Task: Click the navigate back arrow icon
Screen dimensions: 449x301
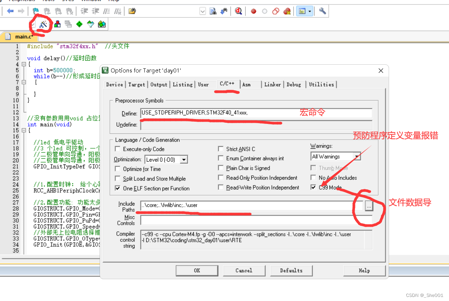Action: pos(10,11)
